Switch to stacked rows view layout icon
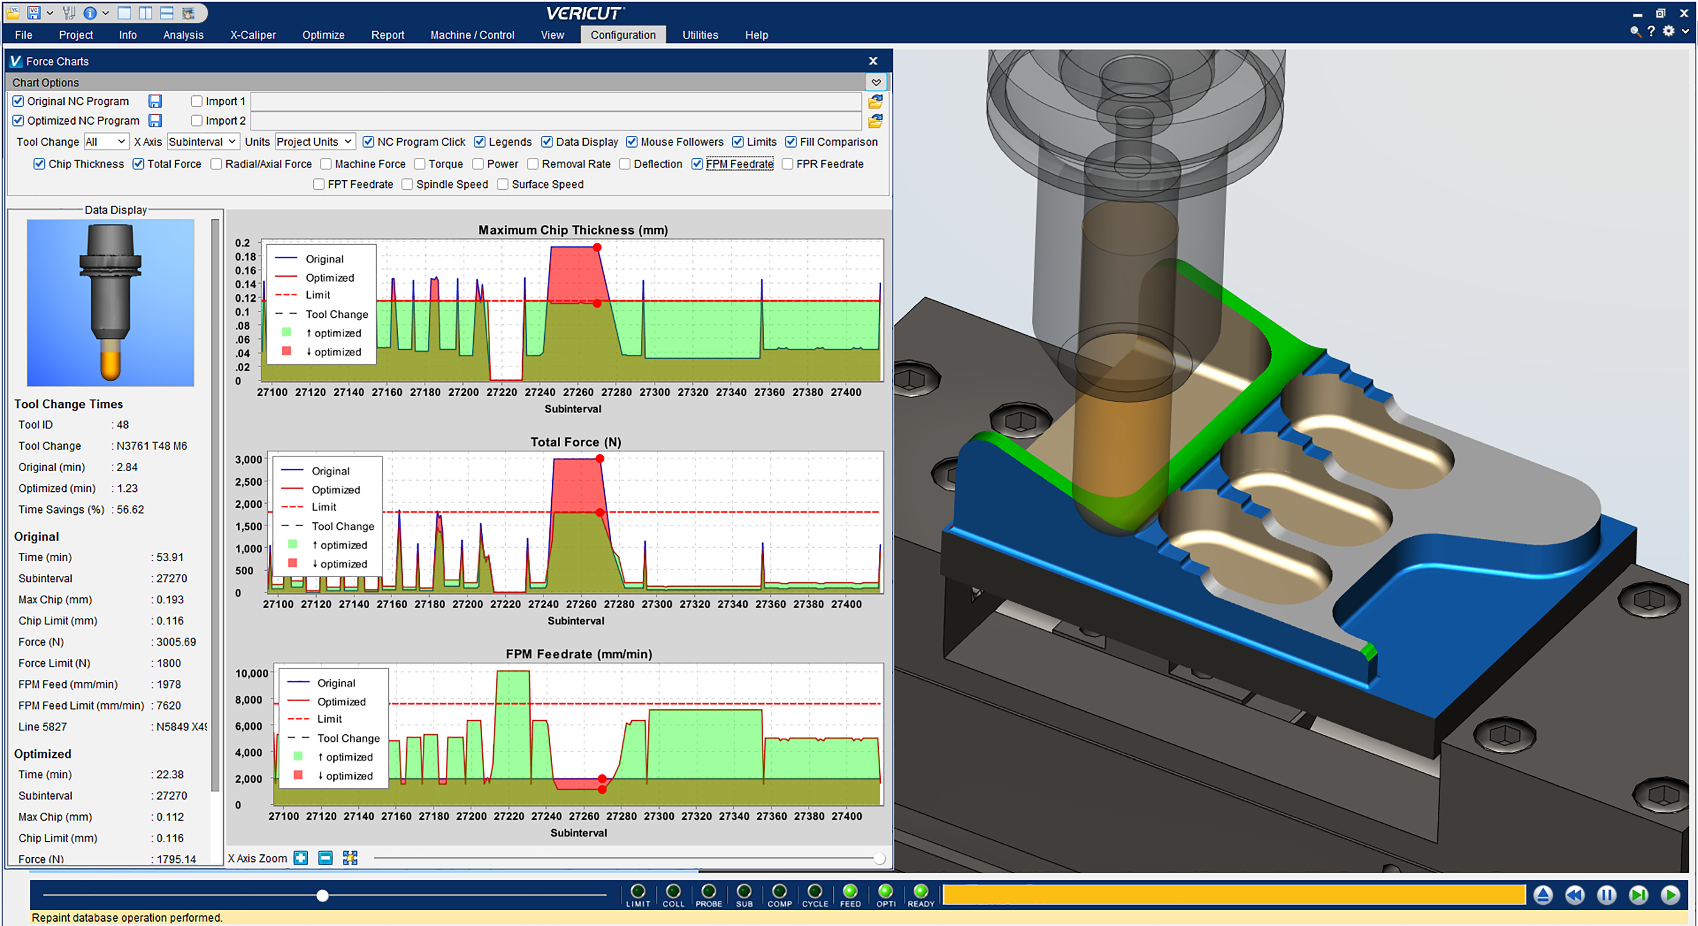This screenshot has width=1698, height=926. pos(166,13)
